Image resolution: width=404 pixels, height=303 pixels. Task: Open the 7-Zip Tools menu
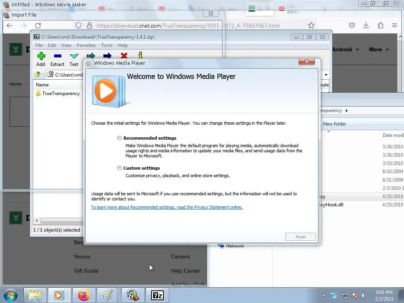tap(107, 45)
